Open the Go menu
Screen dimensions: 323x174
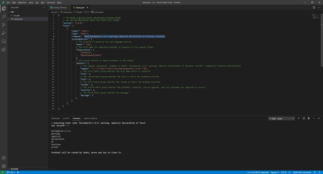click(37, 2)
